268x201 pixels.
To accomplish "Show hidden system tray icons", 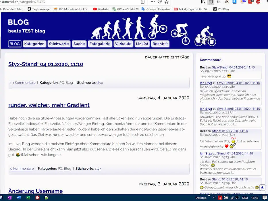I will (x=214, y=198).
